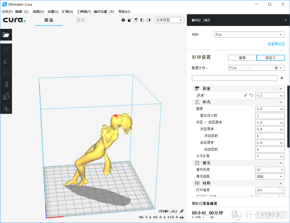Screen dimensions: 290x223
Task: Collapse the 材料 settings section
Action: coord(280,183)
